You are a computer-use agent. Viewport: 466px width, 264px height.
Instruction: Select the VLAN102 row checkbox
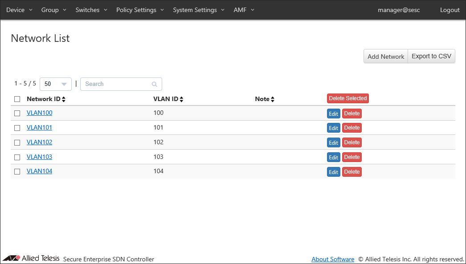(17, 142)
